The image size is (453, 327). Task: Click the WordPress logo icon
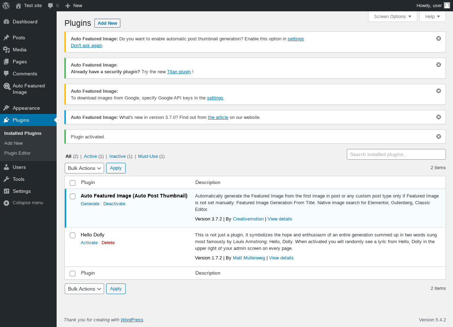pyautogui.click(x=6, y=6)
